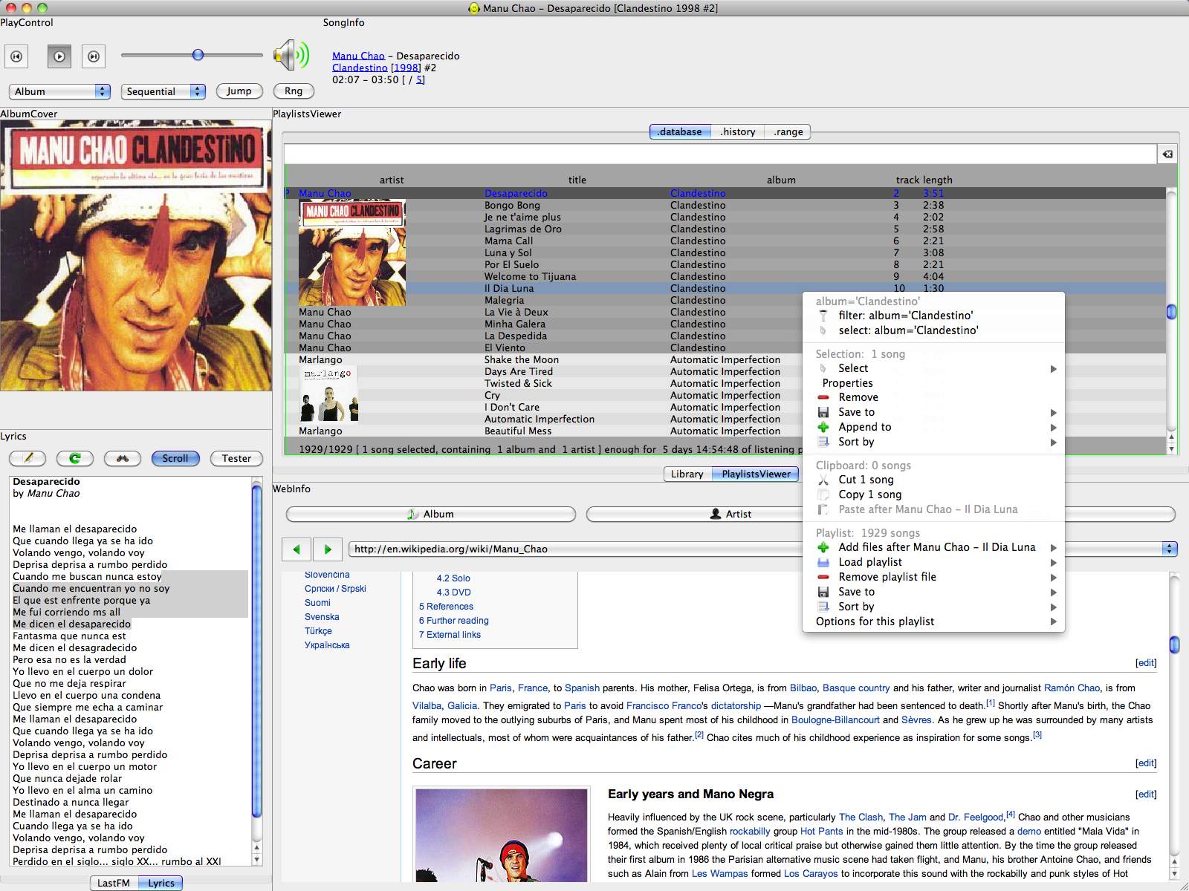Open the WebInfo URL dropdown arrow
1189x891 pixels.
(x=1170, y=549)
